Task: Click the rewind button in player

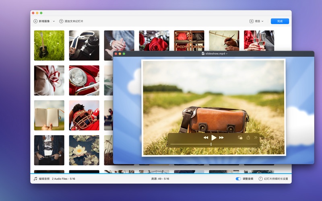Action: (206, 137)
